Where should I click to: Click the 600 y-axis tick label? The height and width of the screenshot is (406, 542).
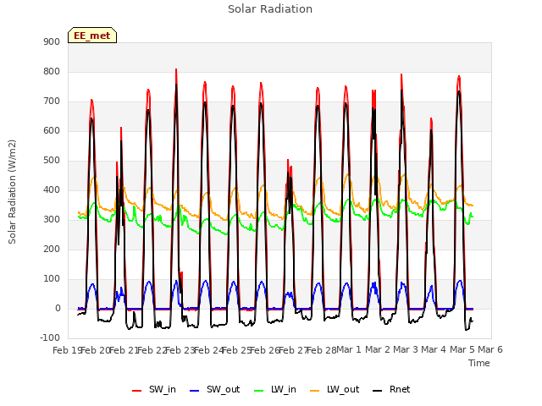click(52, 131)
